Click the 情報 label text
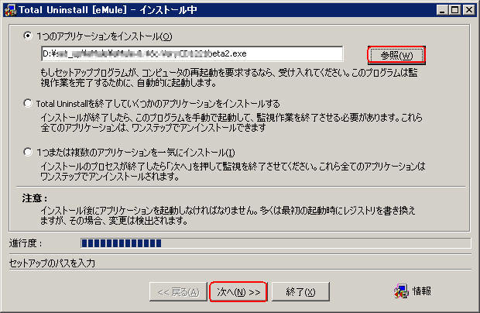This screenshot has width=480, height=313. (x=421, y=291)
